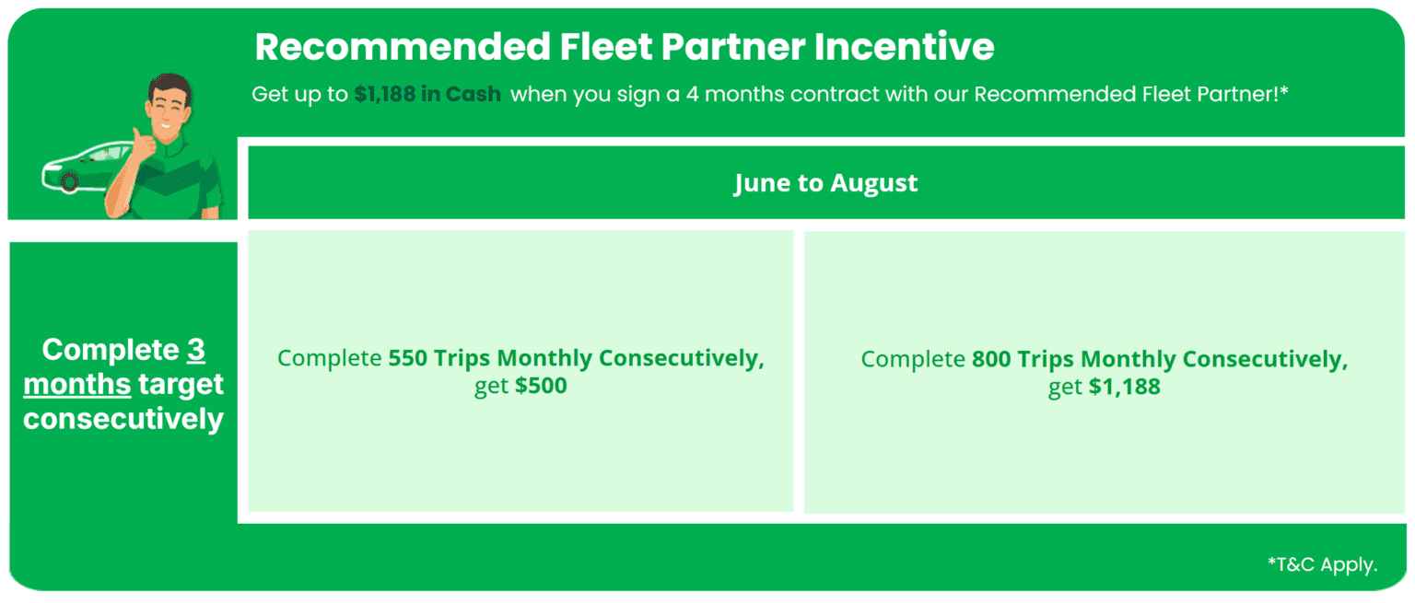Click the Recommended Fleet Partner Incentive heading
This screenshot has width=1415, height=603.
(625, 47)
